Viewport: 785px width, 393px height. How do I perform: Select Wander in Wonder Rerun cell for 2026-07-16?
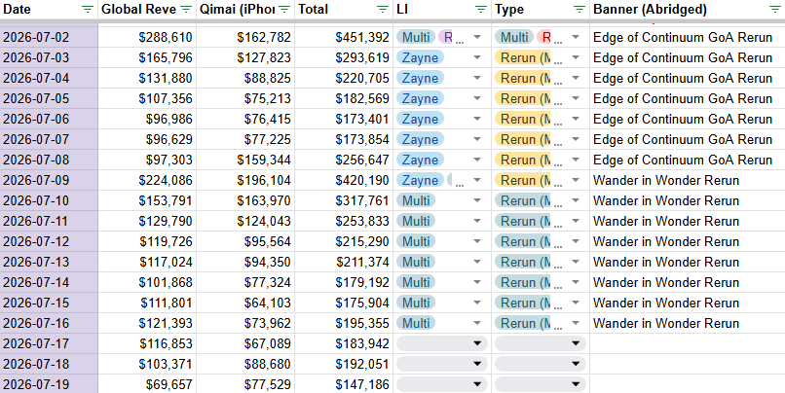tap(688, 324)
